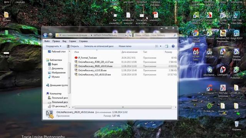Viewport: 246px width, 138px height.
Task: Launch LimFlashFix desktop shortcut
Action: (223, 71)
